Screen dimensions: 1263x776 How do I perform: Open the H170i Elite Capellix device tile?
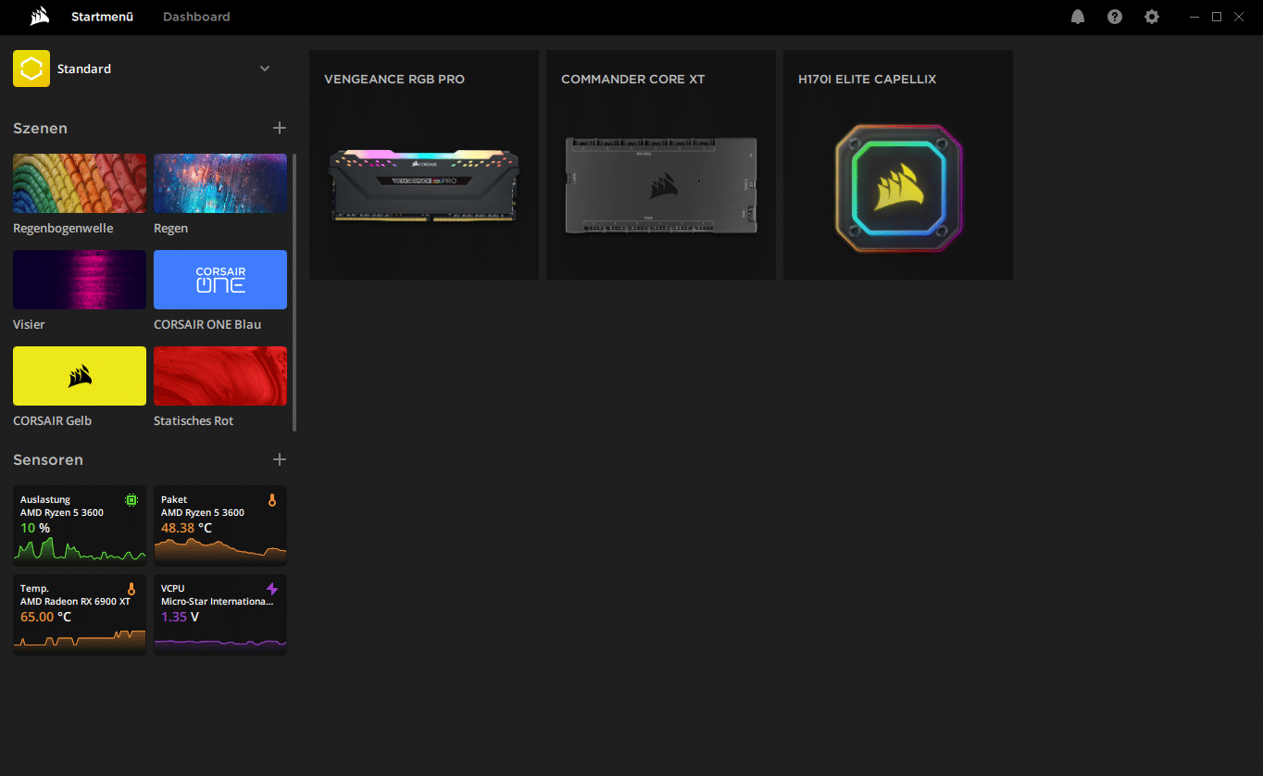(x=898, y=165)
